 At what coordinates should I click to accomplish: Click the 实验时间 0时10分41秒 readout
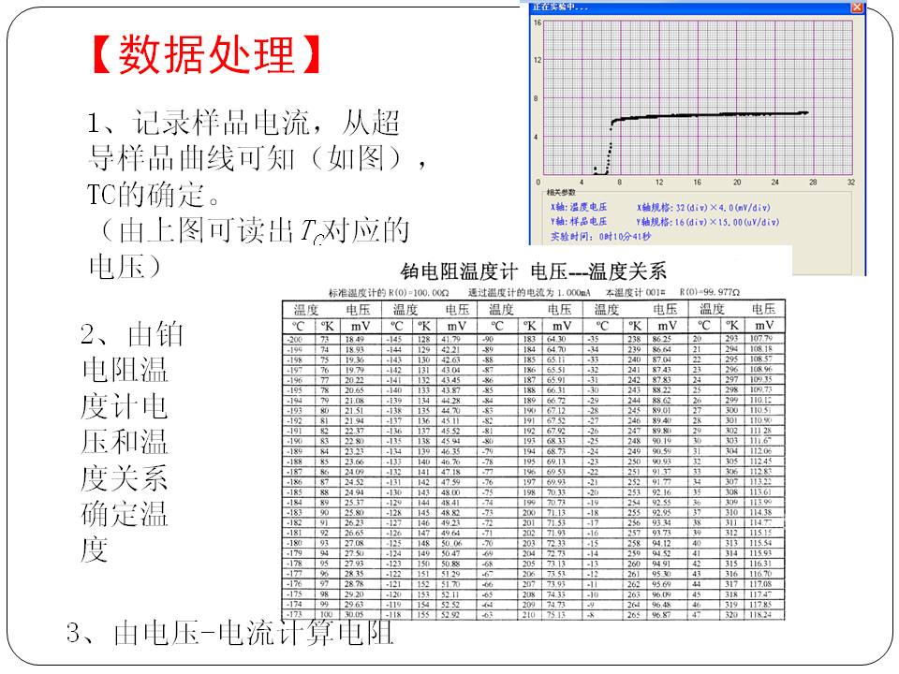(601, 236)
